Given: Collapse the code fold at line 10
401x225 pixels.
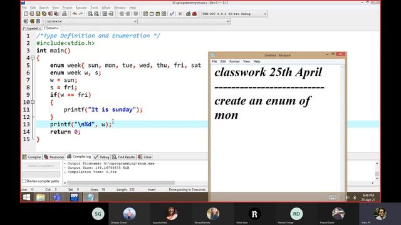Looking at the screenshot, I should (x=33, y=102).
